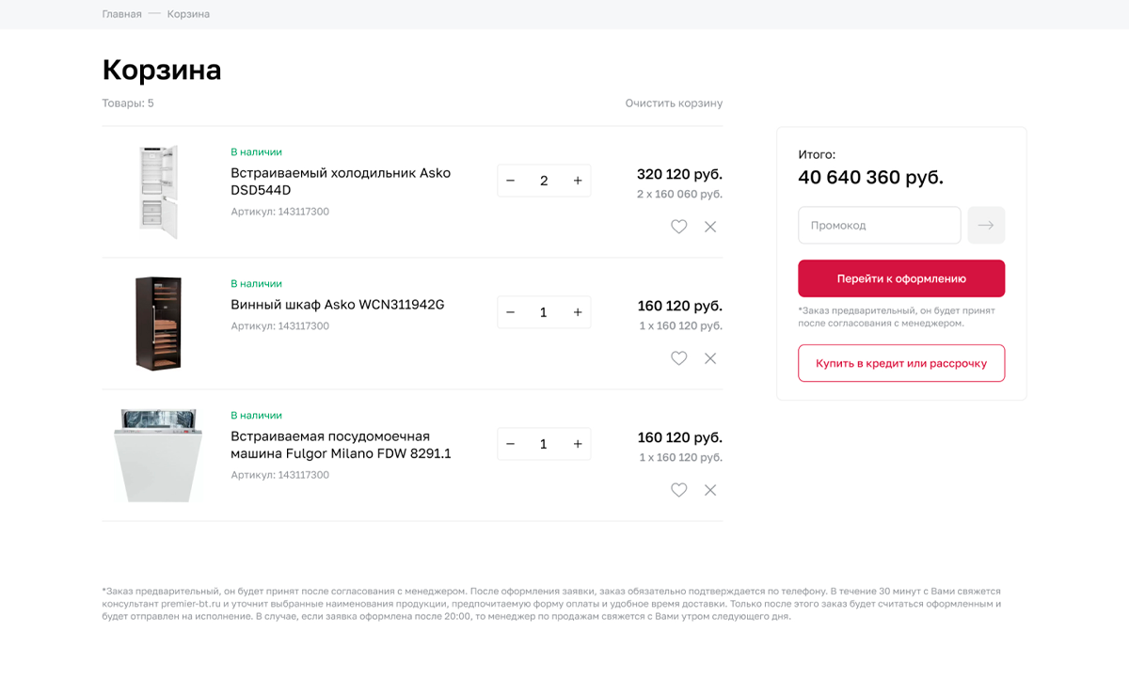Increase quantity of Asko DSD544D refrigerator

(578, 181)
